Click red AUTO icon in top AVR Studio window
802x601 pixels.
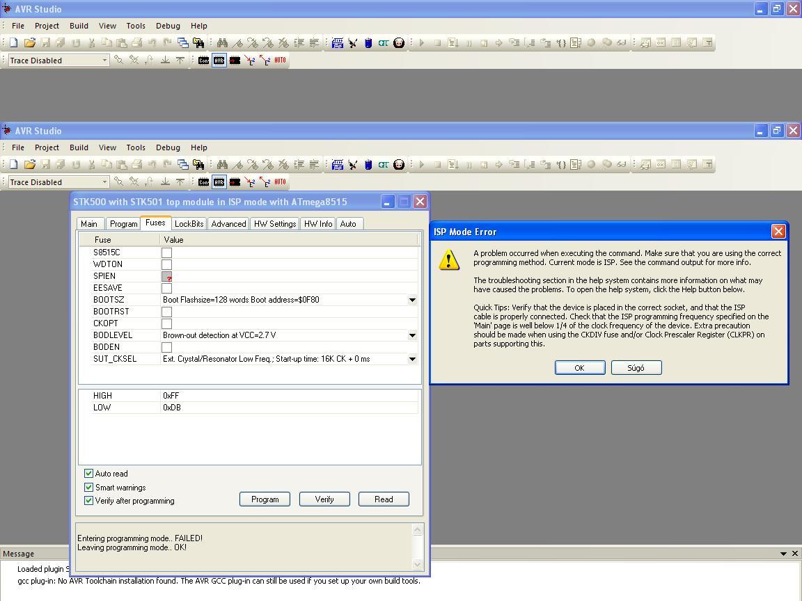tap(280, 61)
